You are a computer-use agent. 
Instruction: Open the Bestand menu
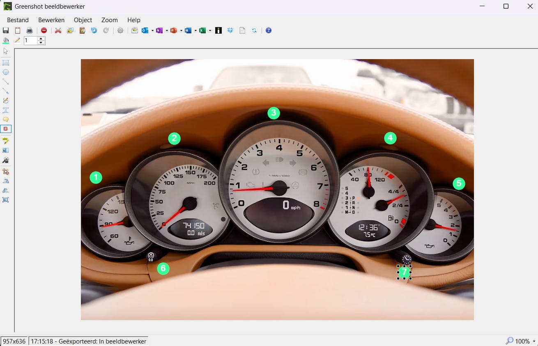(x=18, y=20)
